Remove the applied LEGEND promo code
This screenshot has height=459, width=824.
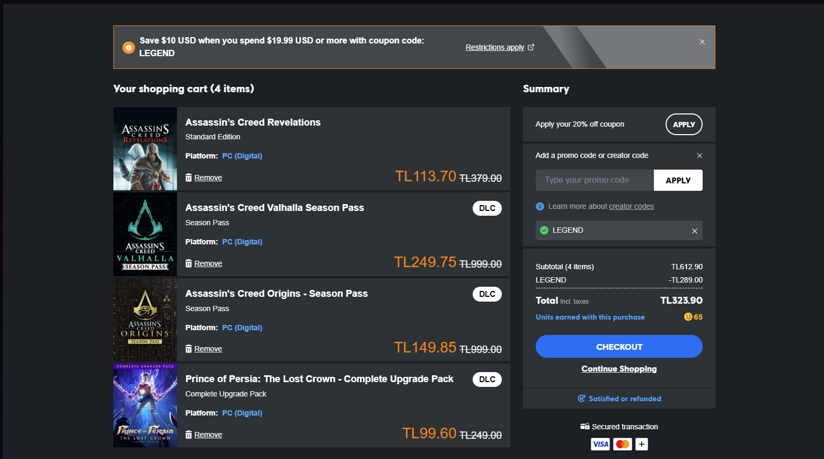point(695,231)
